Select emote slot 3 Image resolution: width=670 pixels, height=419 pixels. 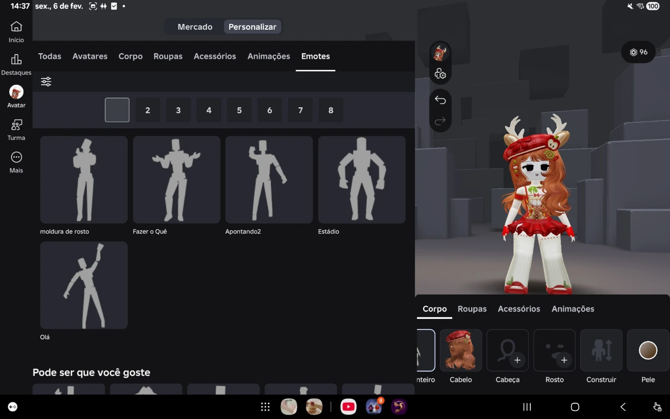(x=178, y=110)
